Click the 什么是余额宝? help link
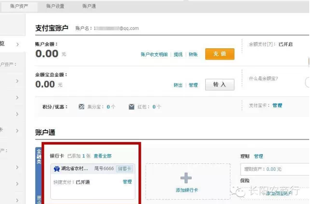Screen dimensions: 317x204 263,79
